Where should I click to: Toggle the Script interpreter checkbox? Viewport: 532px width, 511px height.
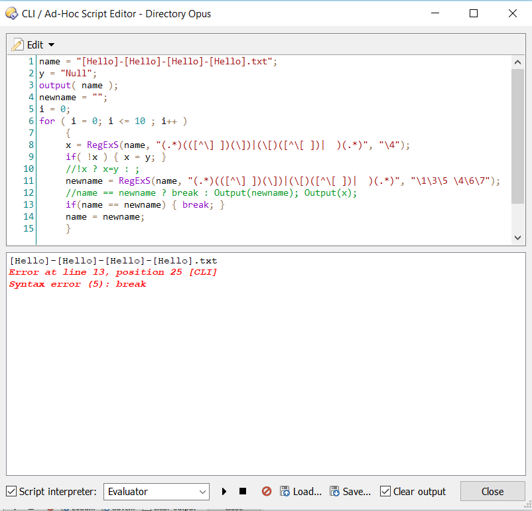(x=11, y=492)
